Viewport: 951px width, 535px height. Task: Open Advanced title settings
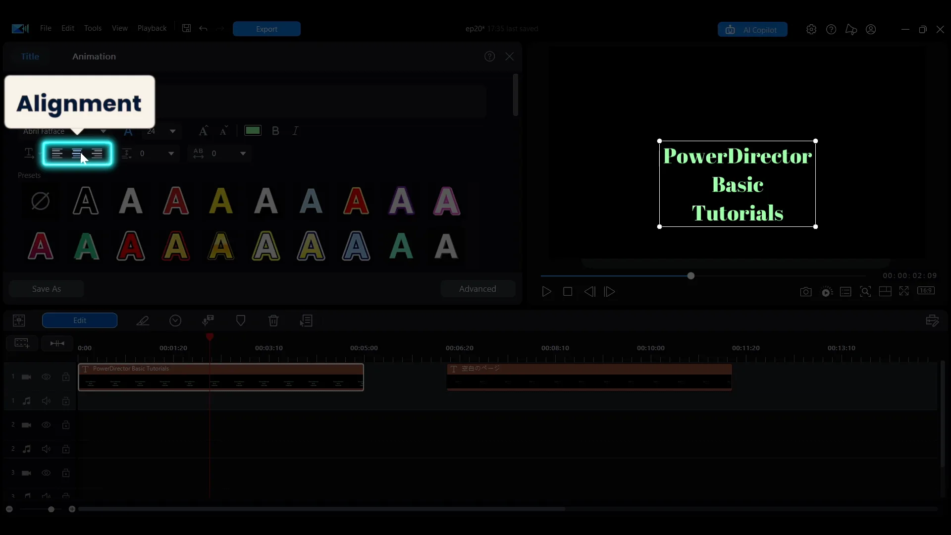point(477,289)
